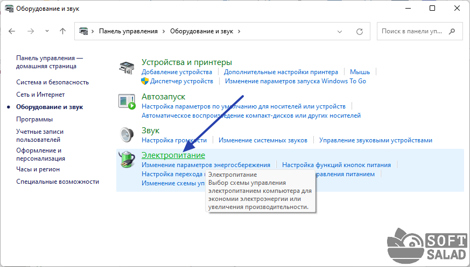
Task: Click Настройка громкости link
Action: click(x=174, y=140)
